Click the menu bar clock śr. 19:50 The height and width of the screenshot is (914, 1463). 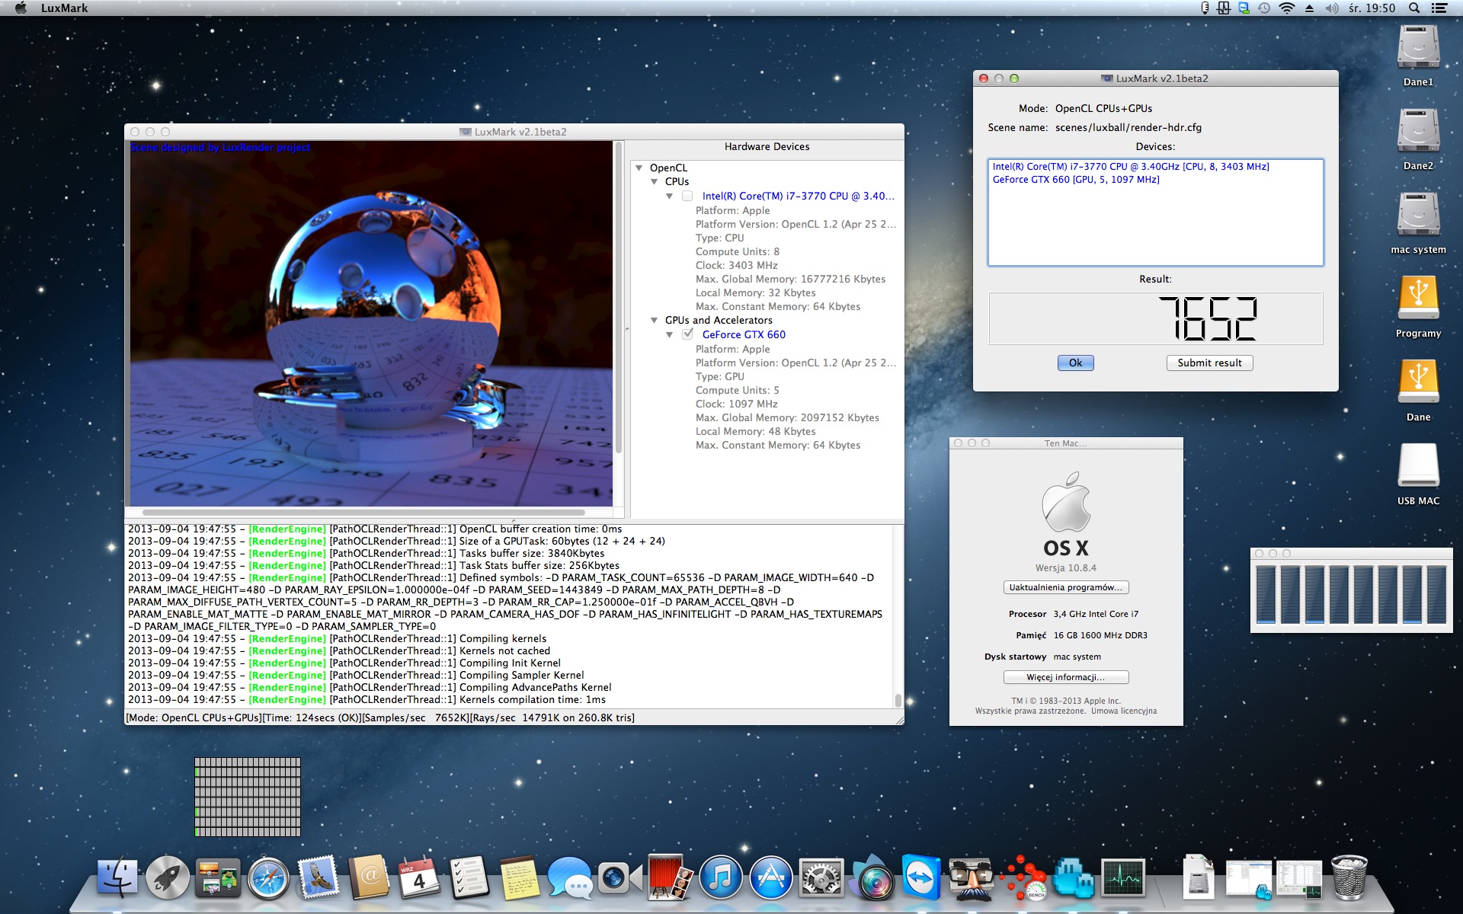click(x=1372, y=8)
